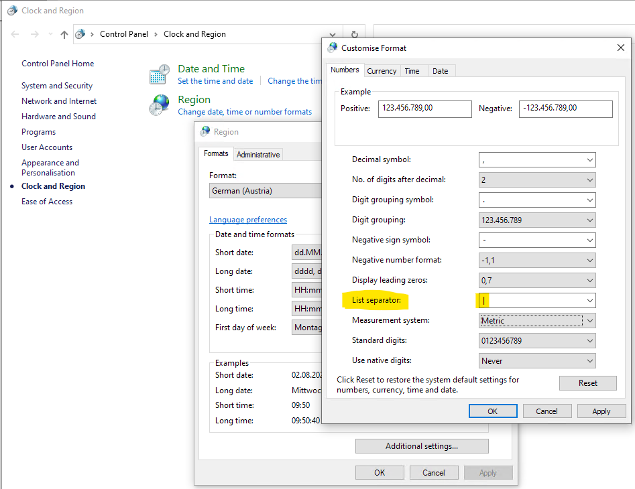This screenshot has height=489, width=635.
Task: Expand the Negative number format dropdown
Action: (589, 261)
